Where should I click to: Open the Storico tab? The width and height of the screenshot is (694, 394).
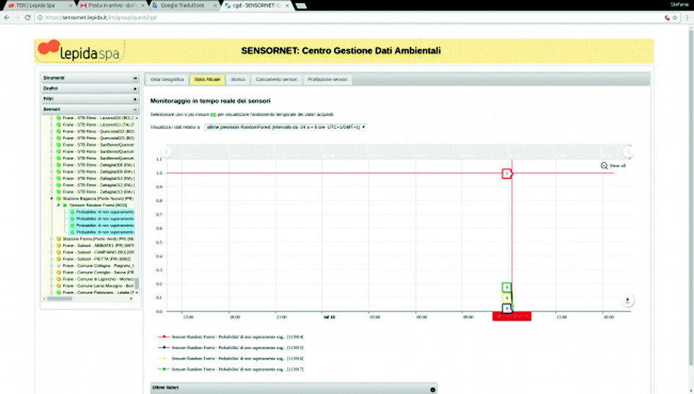pos(238,79)
